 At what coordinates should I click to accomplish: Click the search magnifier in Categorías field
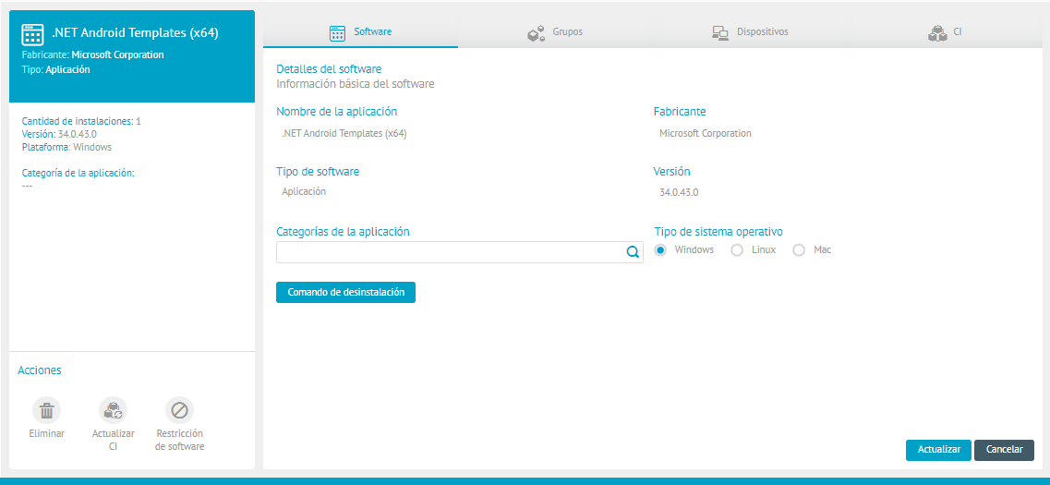[x=633, y=252]
